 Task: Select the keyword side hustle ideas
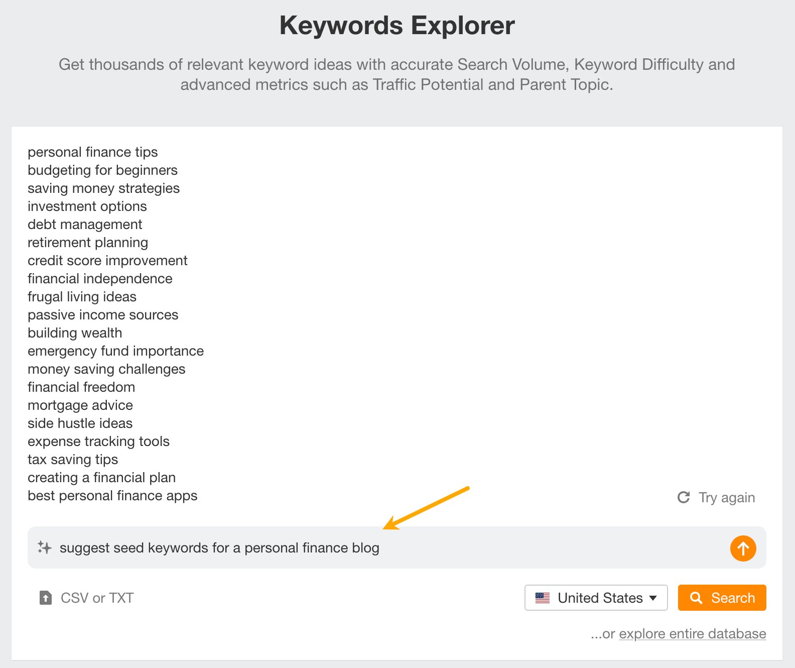pyautogui.click(x=80, y=423)
